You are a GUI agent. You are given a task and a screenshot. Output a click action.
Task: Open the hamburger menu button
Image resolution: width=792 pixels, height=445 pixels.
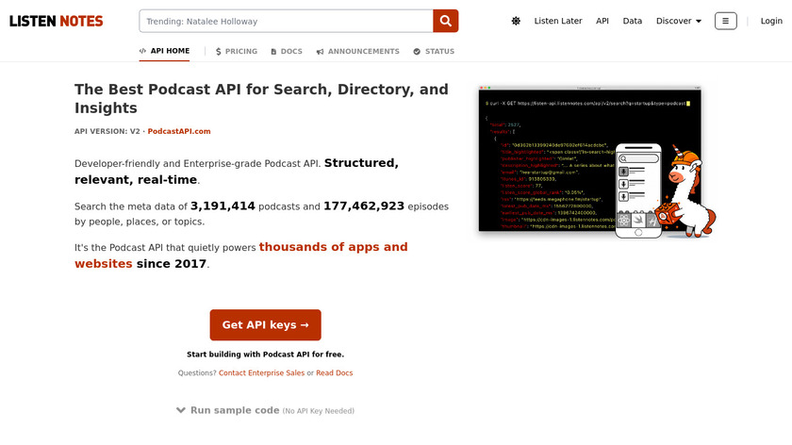[x=726, y=21]
